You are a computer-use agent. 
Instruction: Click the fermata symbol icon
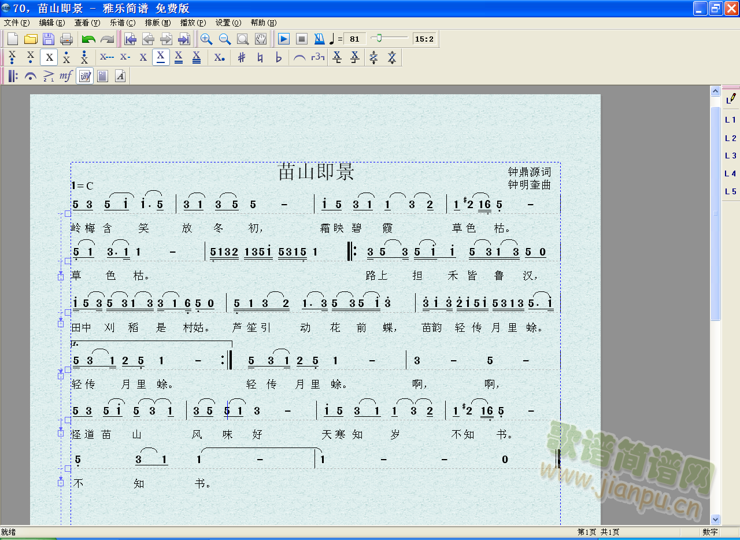(31, 76)
